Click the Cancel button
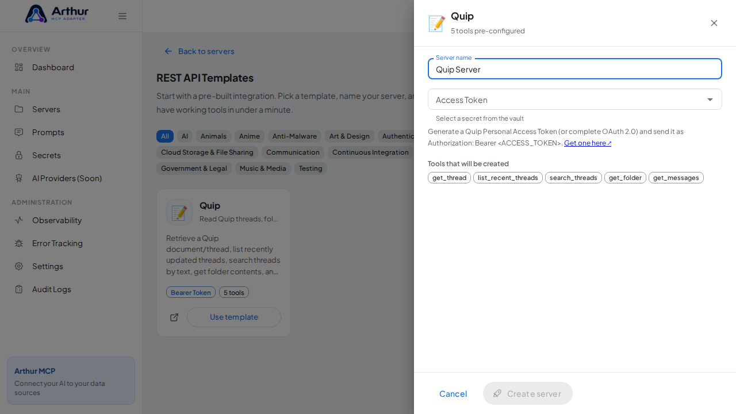This screenshot has height=414, width=736. [x=453, y=393]
